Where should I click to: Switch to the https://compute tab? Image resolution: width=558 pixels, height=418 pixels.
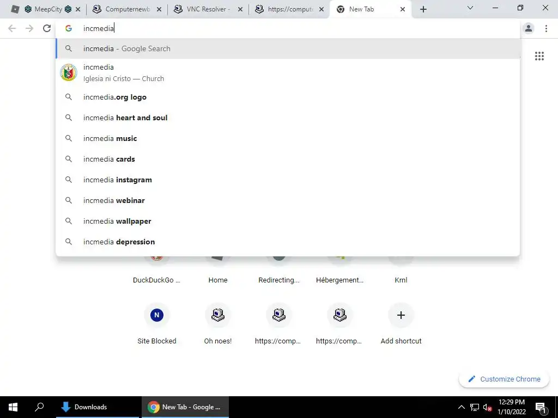coord(290,9)
